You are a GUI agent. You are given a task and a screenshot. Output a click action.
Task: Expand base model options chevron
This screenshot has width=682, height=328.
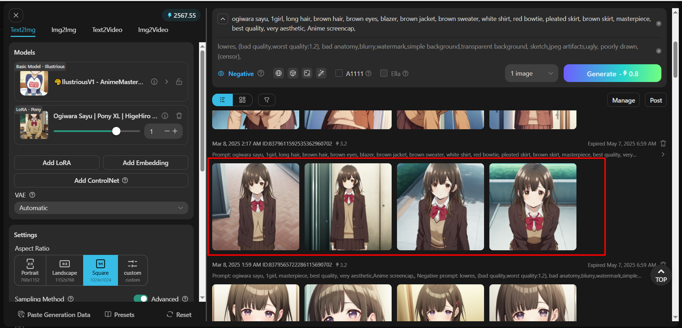(x=167, y=82)
